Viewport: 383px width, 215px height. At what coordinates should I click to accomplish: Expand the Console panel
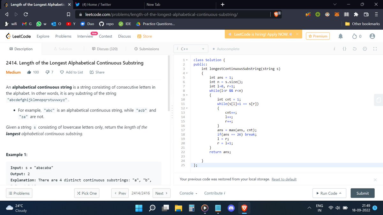188,193
